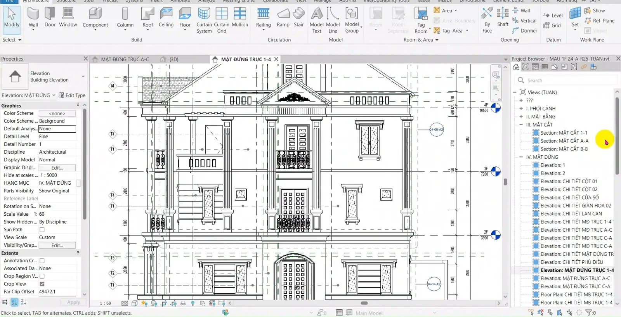
Task: Click Edit Type button
Action: 72,95
